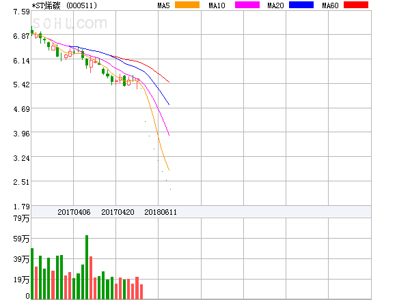Image resolution: width=410 pixels, height=300 pixels.
Task: Click the blue MA20 legend swatch
Action: [301, 5]
